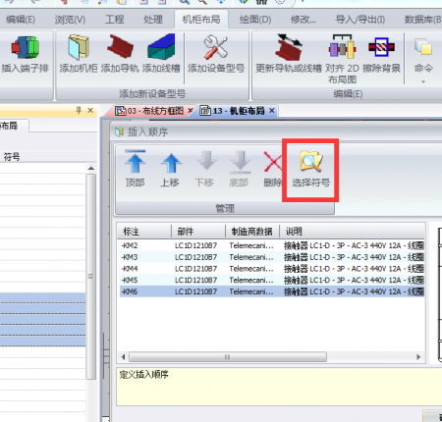Delete entry with red X 删除
This screenshot has height=422, width=442.
tap(272, 169)
